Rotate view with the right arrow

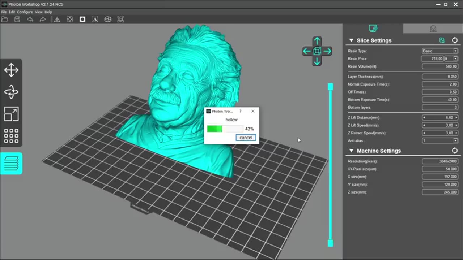tap(327, 51)
